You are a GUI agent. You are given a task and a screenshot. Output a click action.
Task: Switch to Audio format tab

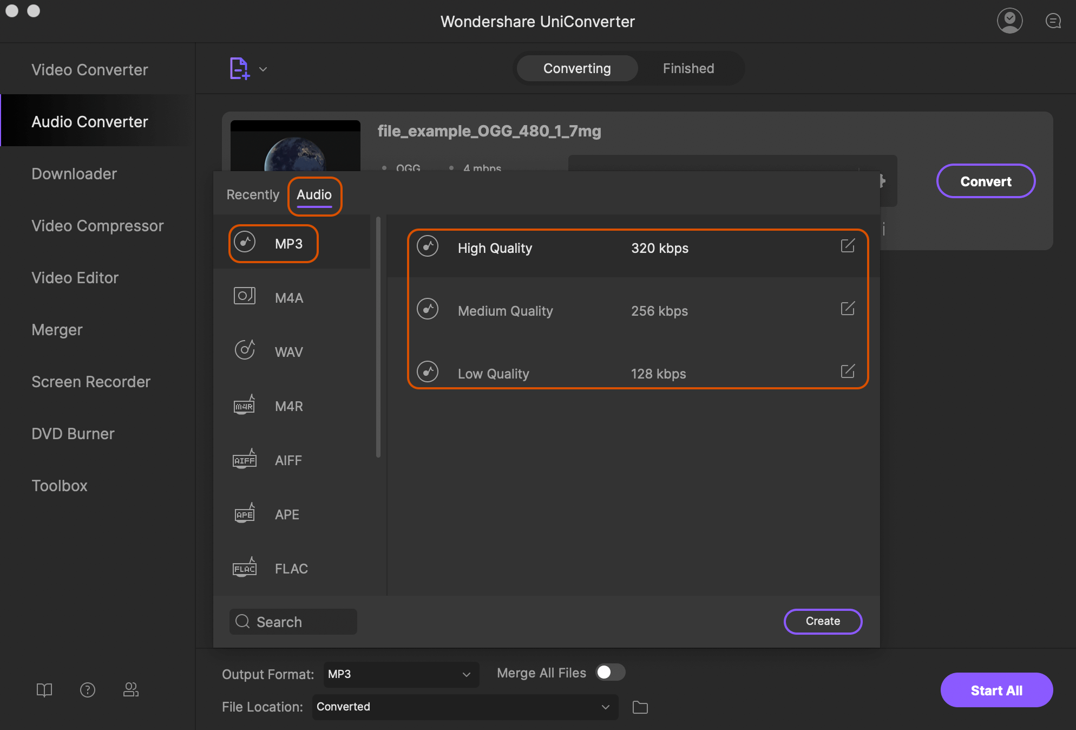pos(313,194)
